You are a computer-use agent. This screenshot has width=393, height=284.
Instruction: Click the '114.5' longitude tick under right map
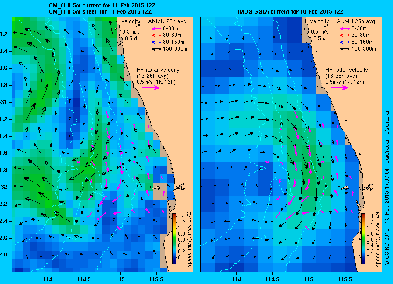pyautogui.click(x=272, y=279)
